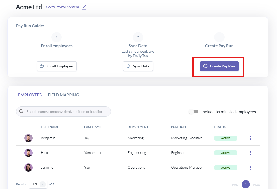
Task: Select page 1 in pagination
Action: pos(246,184)
